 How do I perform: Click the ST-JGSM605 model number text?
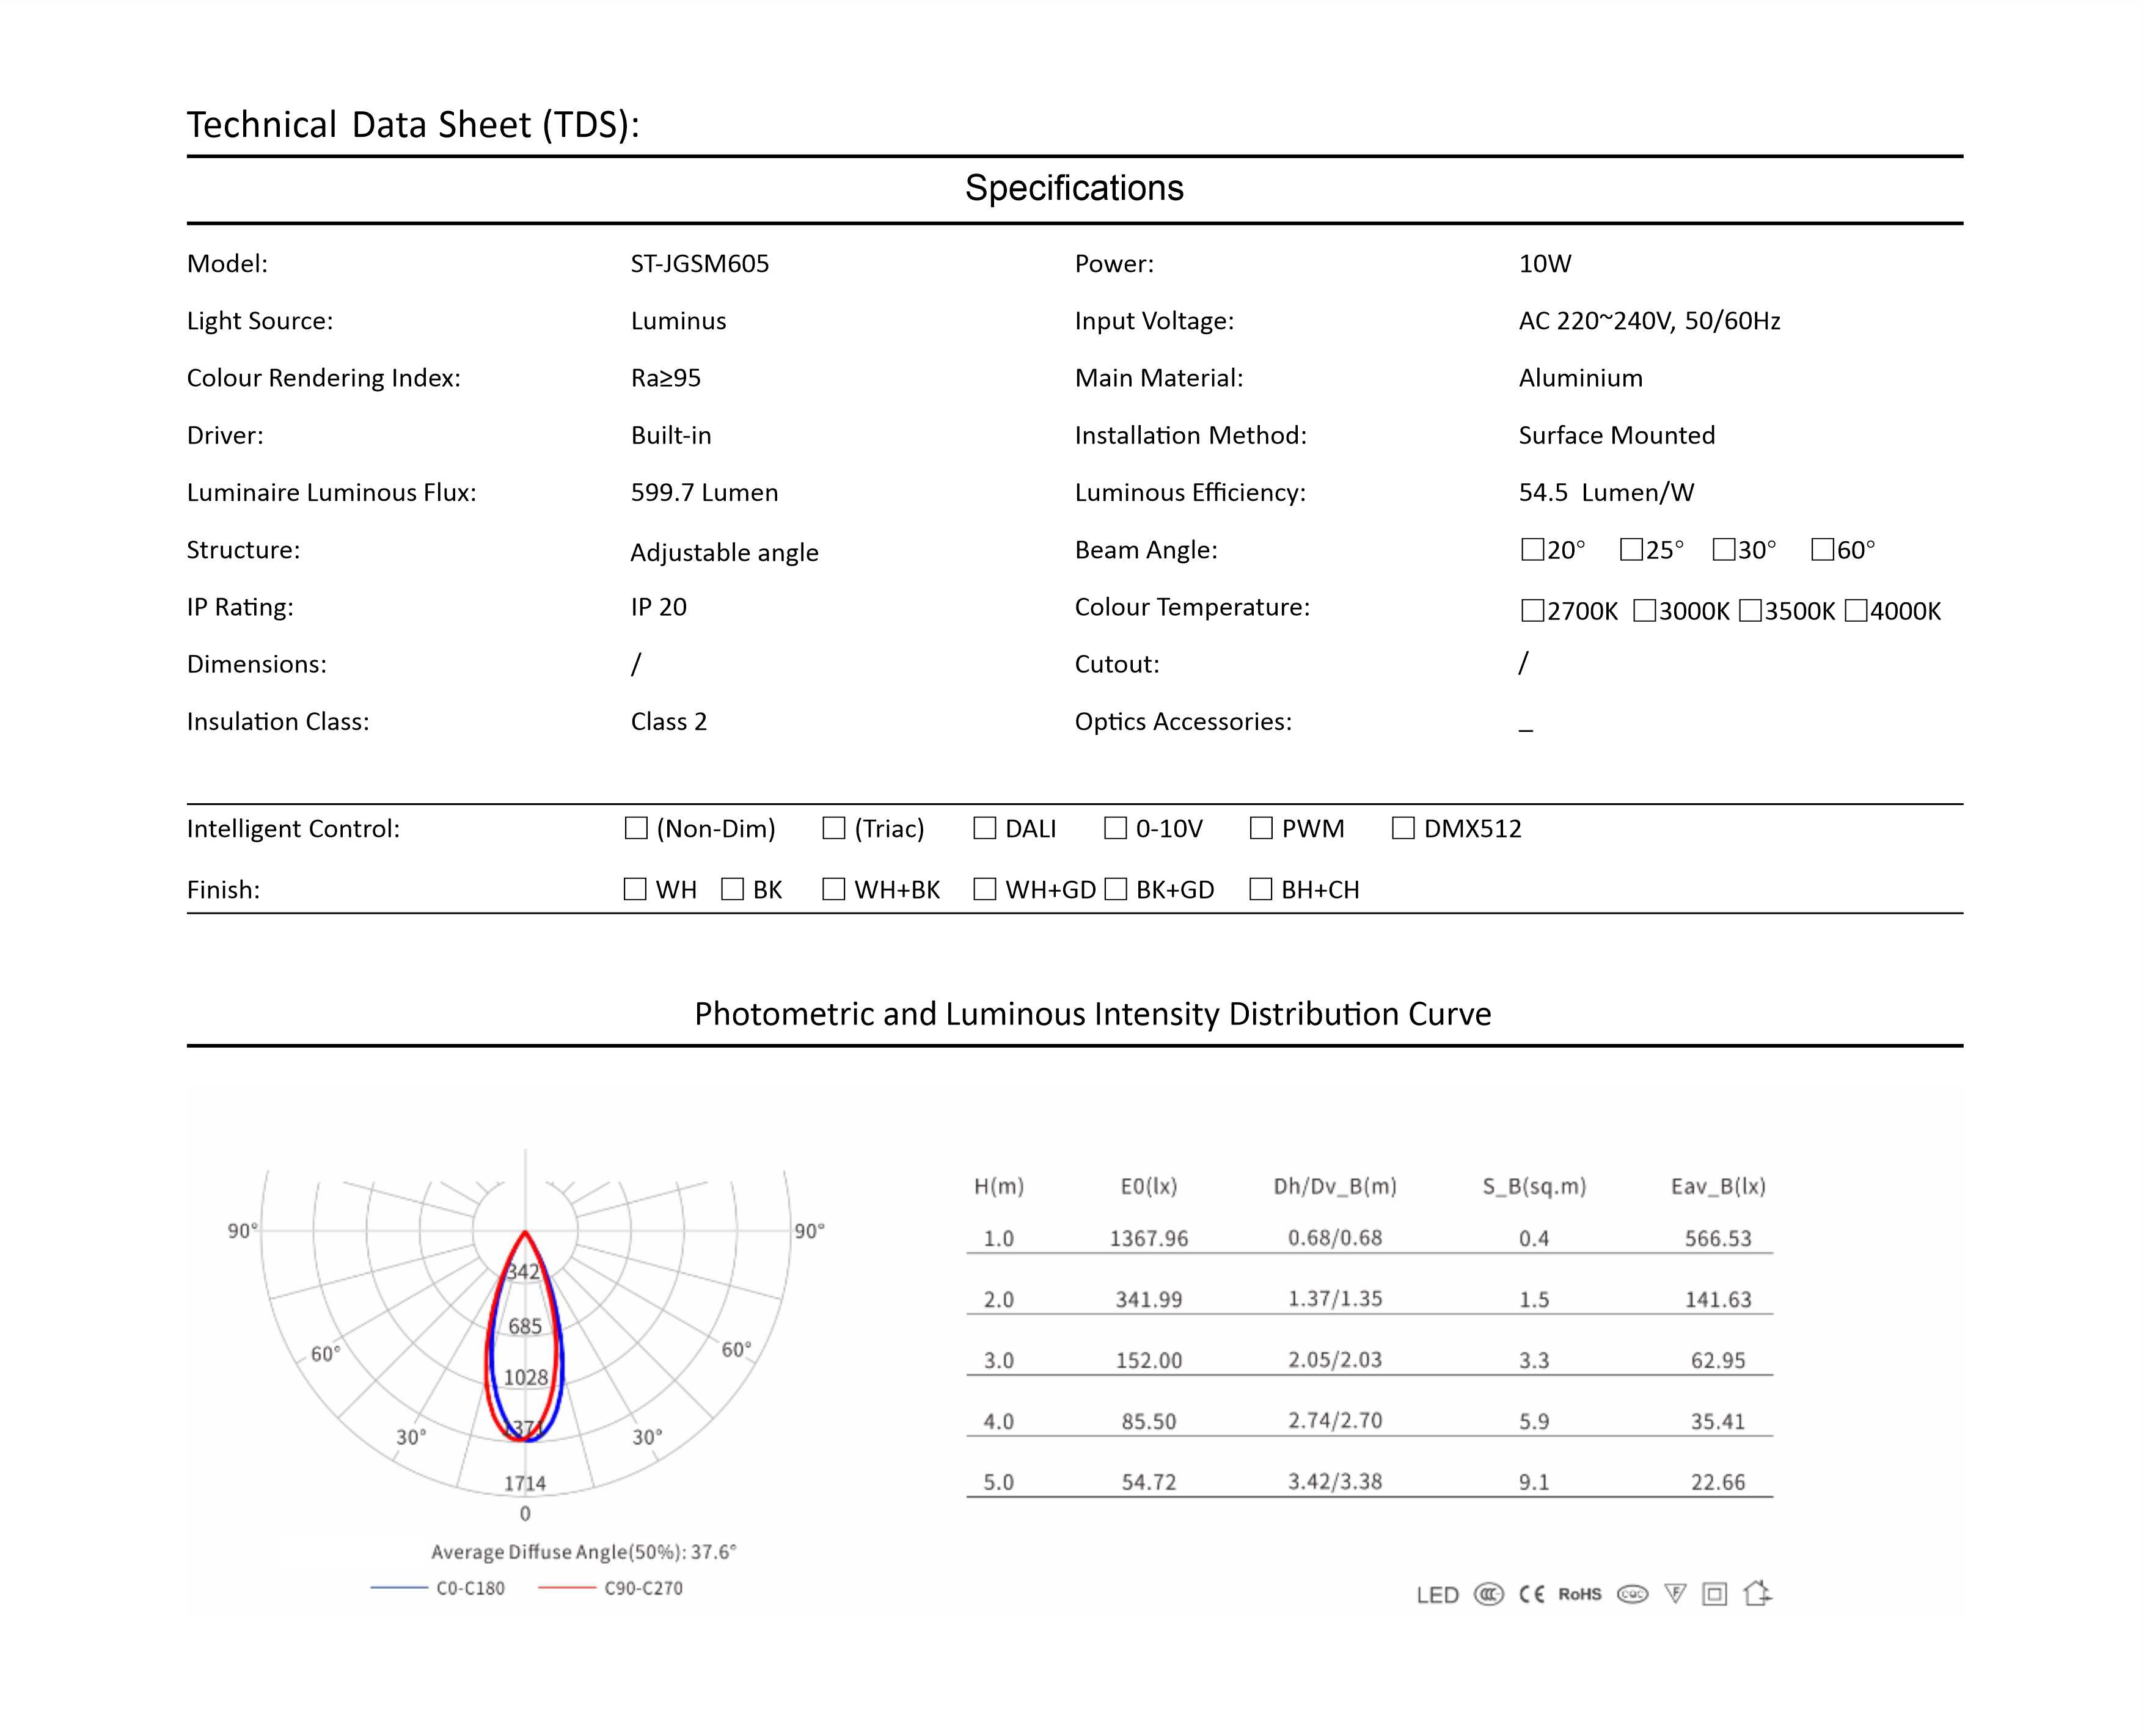click(x=700, y=264)
